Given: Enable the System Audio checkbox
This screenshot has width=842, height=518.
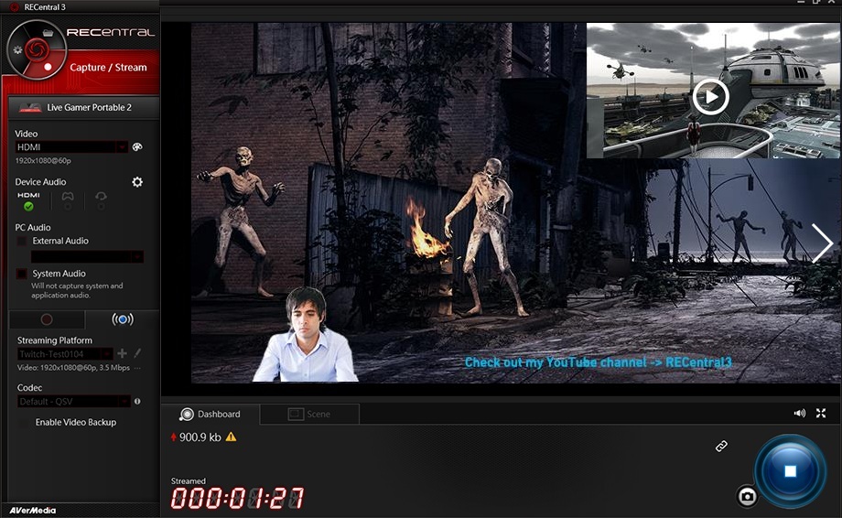Looking at the screenshot, I should (22, 274).
